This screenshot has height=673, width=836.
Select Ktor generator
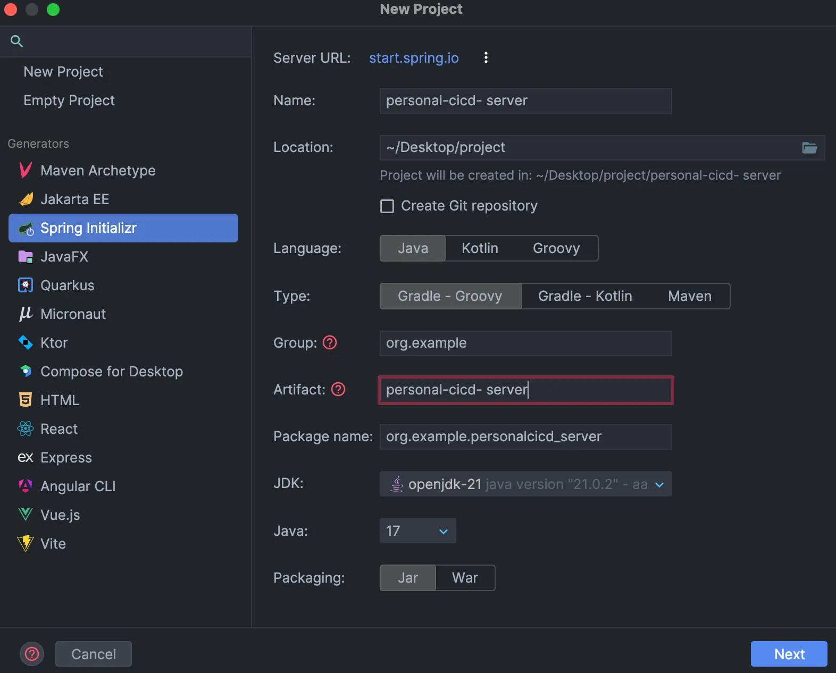click(x=123, y=343)
